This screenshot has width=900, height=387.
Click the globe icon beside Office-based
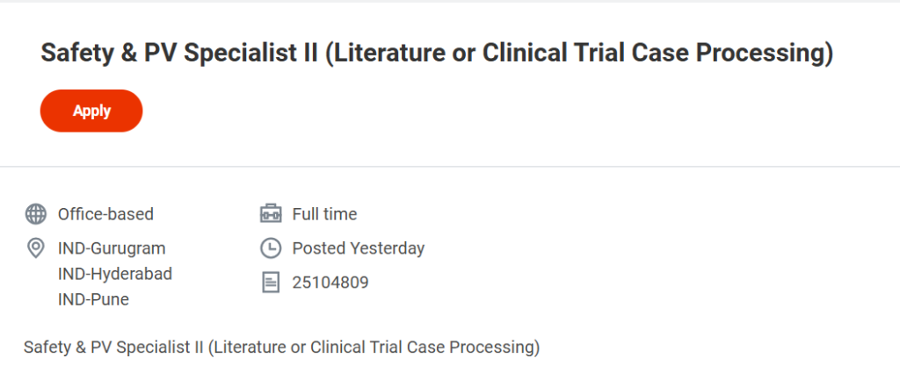(36, 214)
